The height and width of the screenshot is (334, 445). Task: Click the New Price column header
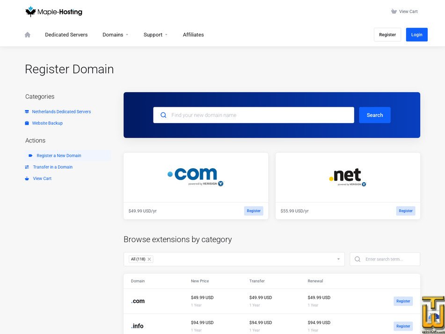(200, 281)
